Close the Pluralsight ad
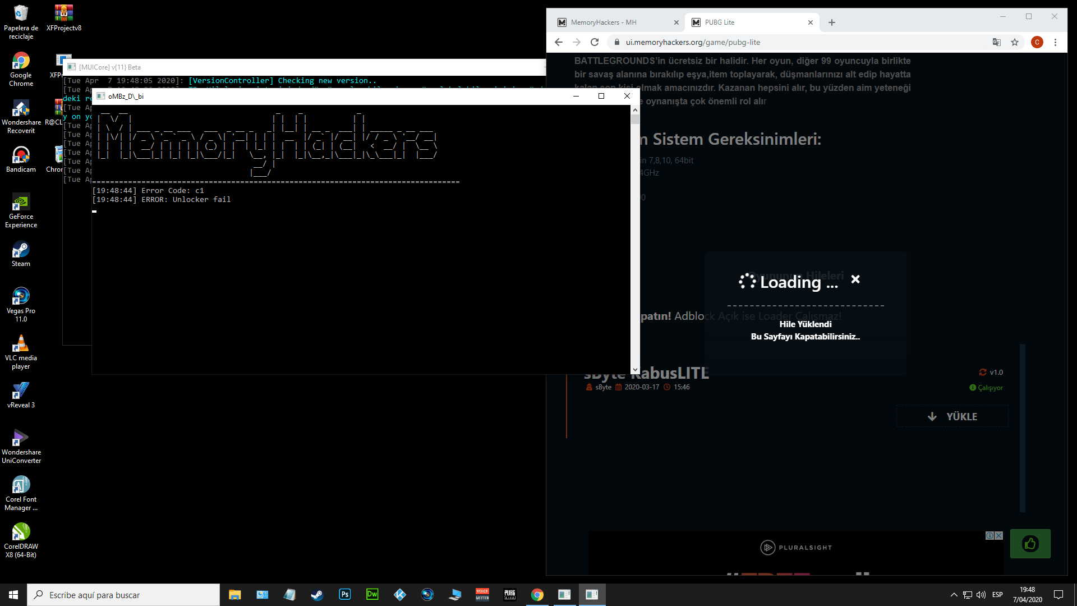This screenshot has height=606, width=1077. 999,536
